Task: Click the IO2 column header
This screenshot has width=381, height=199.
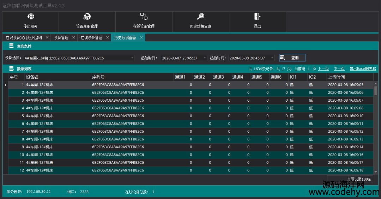Action: click(317, 77)
